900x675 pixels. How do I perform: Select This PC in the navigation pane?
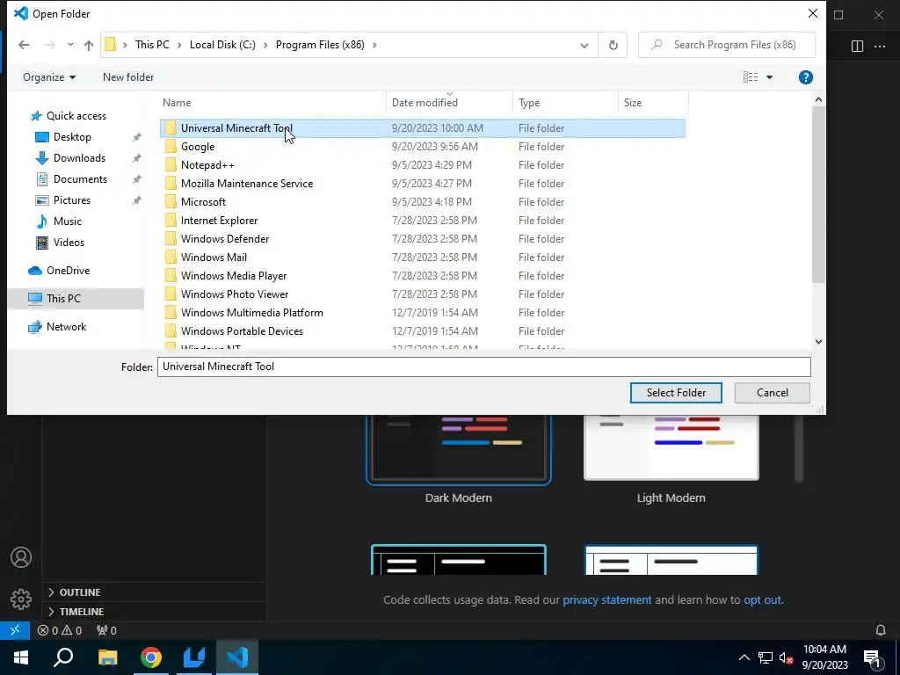[76, 299]
